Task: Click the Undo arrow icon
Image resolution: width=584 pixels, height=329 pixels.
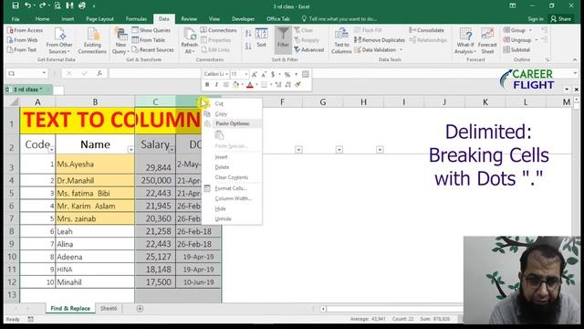Action: [27, 5]
